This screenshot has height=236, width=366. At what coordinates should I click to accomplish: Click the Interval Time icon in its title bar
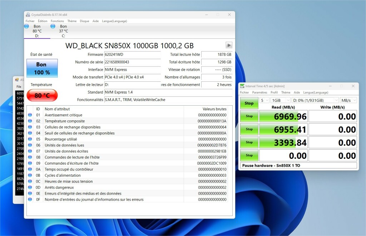click(x=243, y=86)
